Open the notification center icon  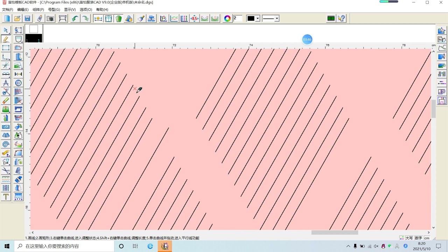click(439, 246)
